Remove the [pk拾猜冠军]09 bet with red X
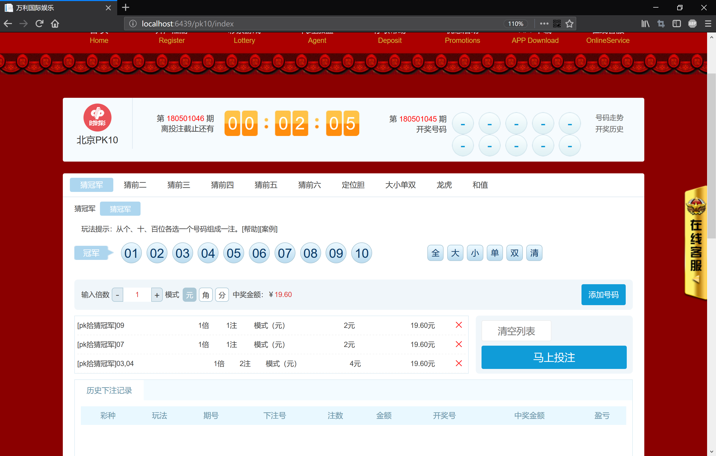 458,325
